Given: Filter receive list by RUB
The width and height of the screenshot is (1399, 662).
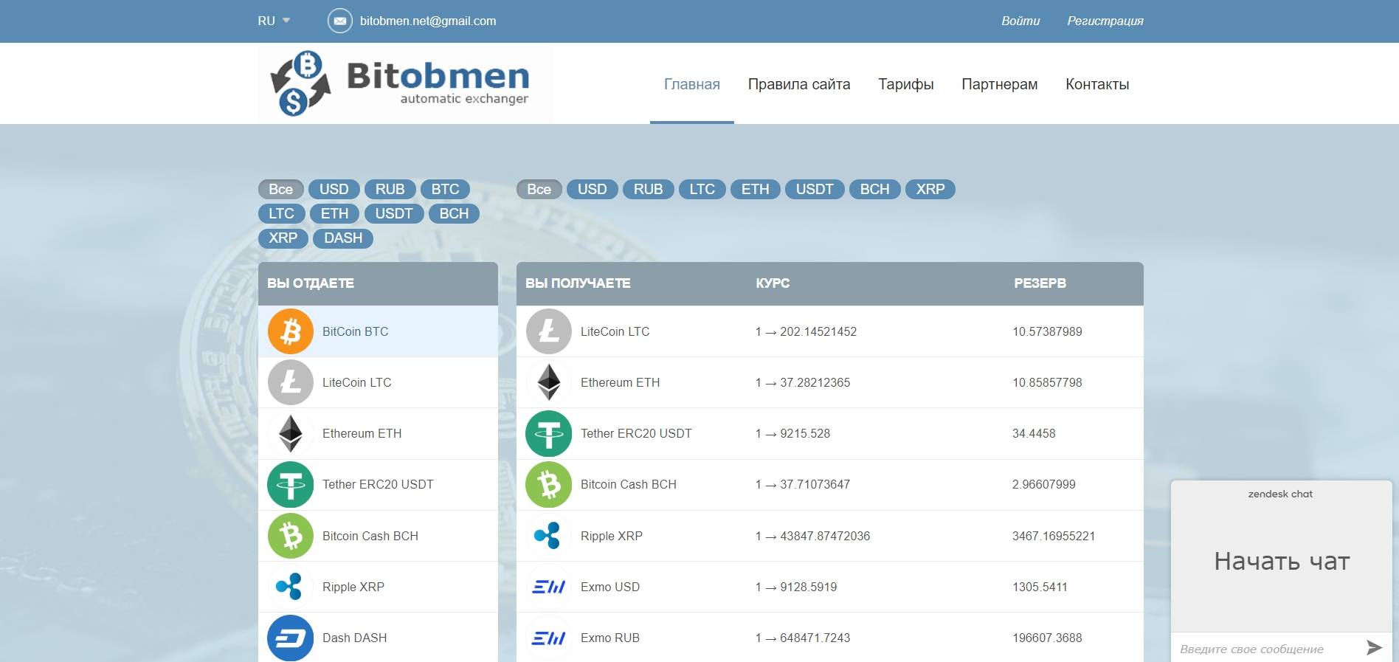Looking at the screenshot, I should tap(649, 189).
